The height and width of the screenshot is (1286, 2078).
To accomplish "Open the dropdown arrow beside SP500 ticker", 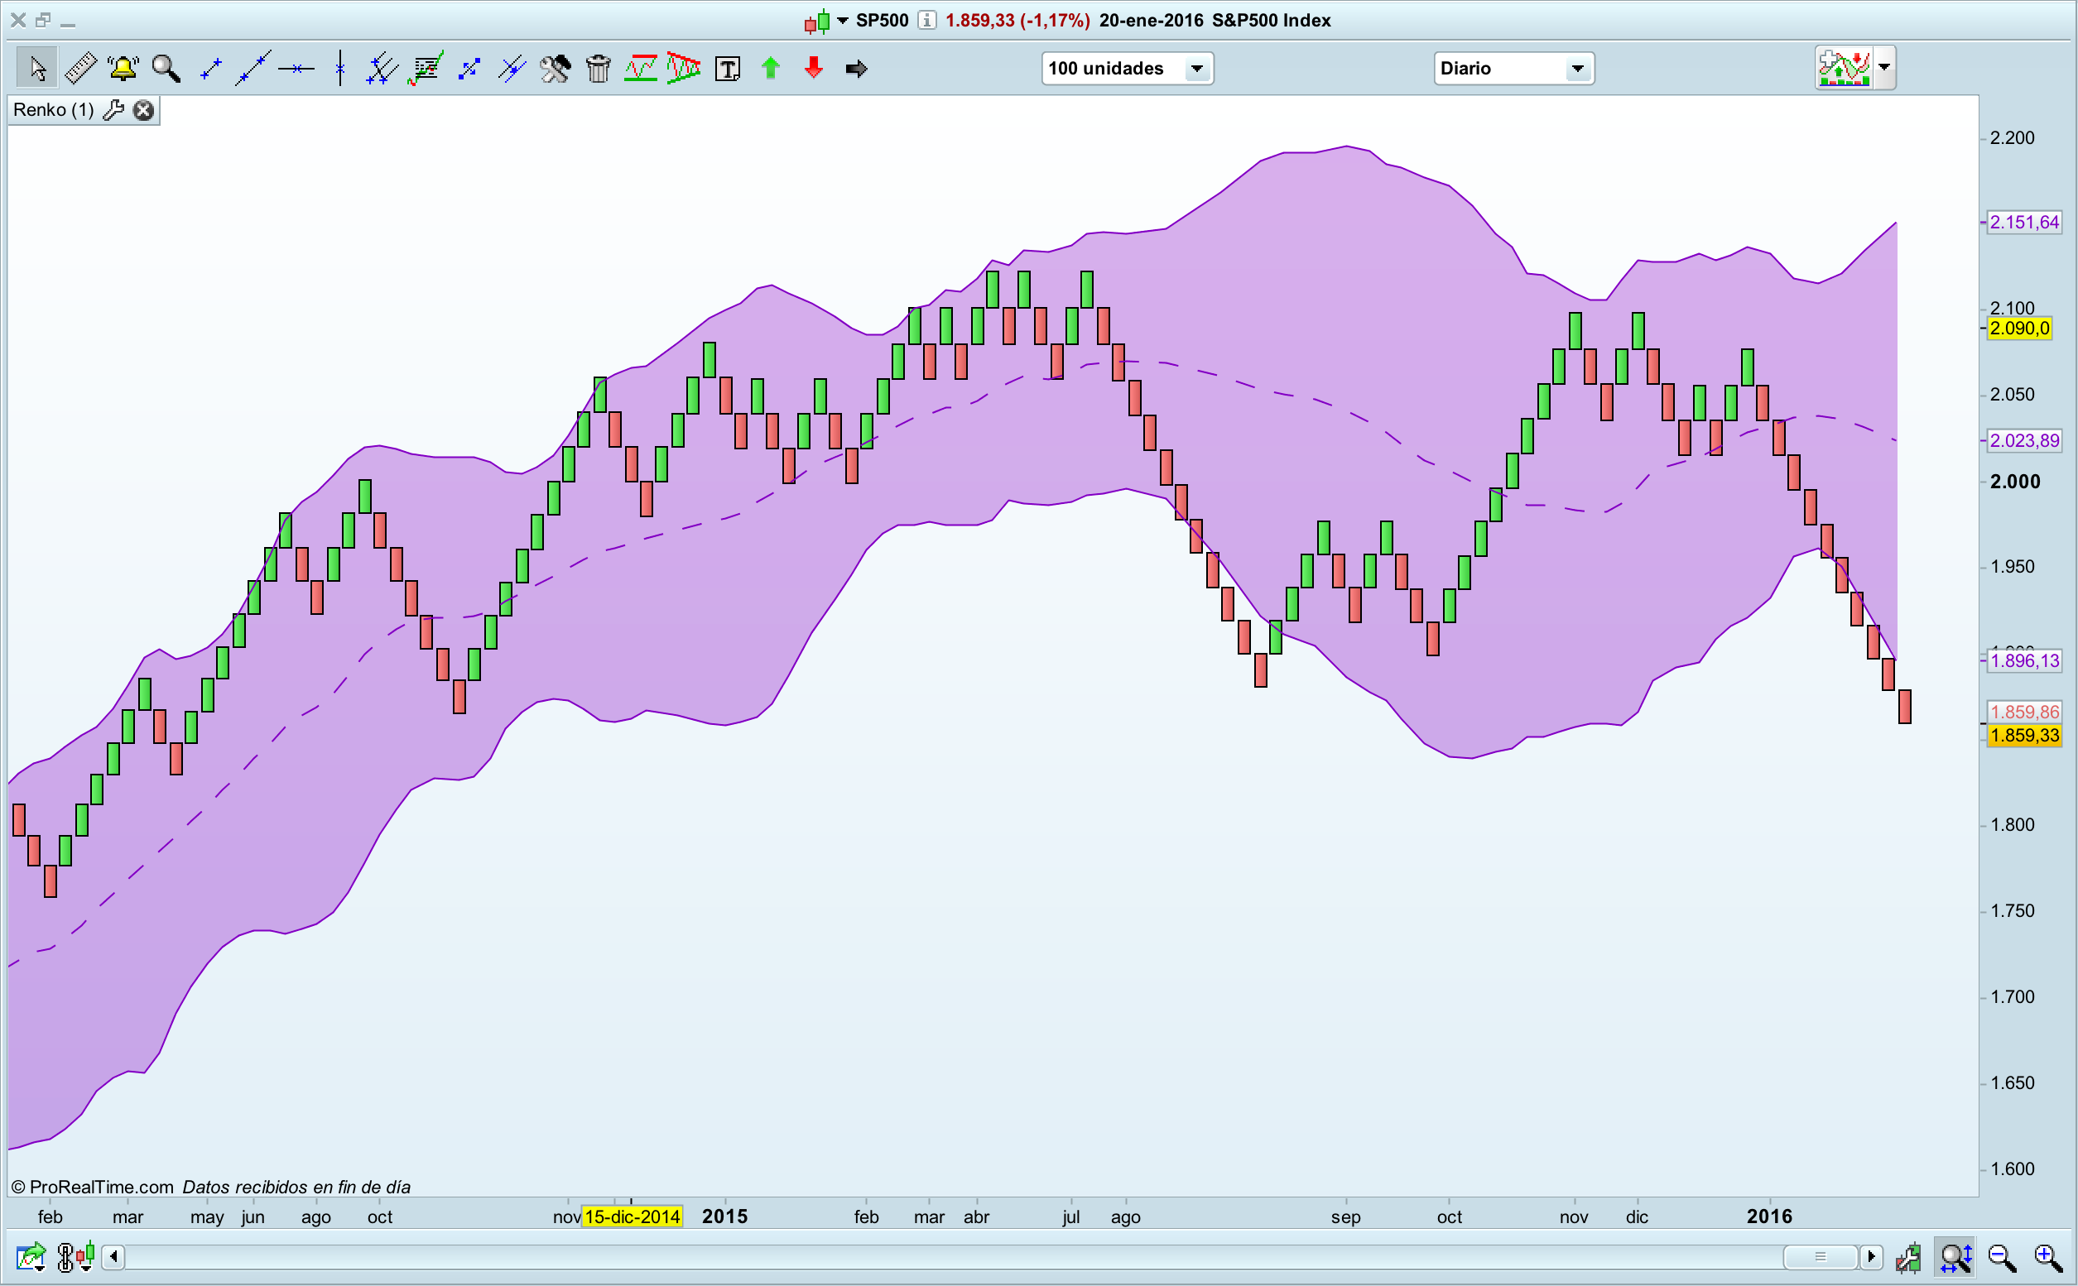I will [x=843, y=20].
